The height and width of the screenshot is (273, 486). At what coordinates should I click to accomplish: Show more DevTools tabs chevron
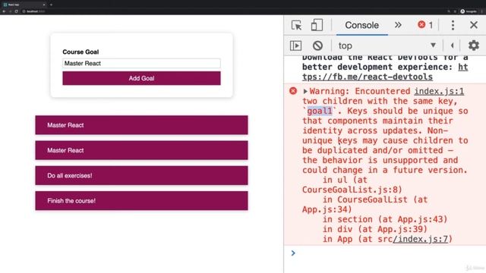398,25
